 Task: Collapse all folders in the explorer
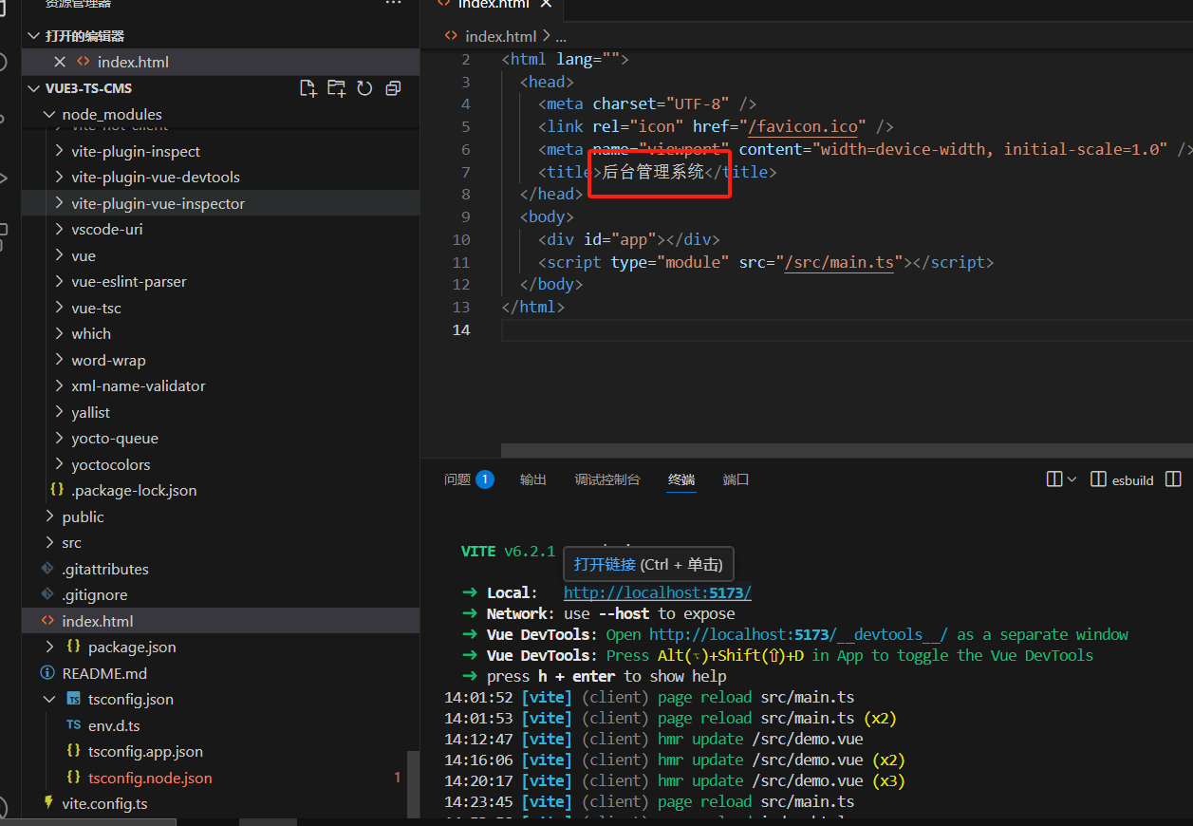point(393,88)
